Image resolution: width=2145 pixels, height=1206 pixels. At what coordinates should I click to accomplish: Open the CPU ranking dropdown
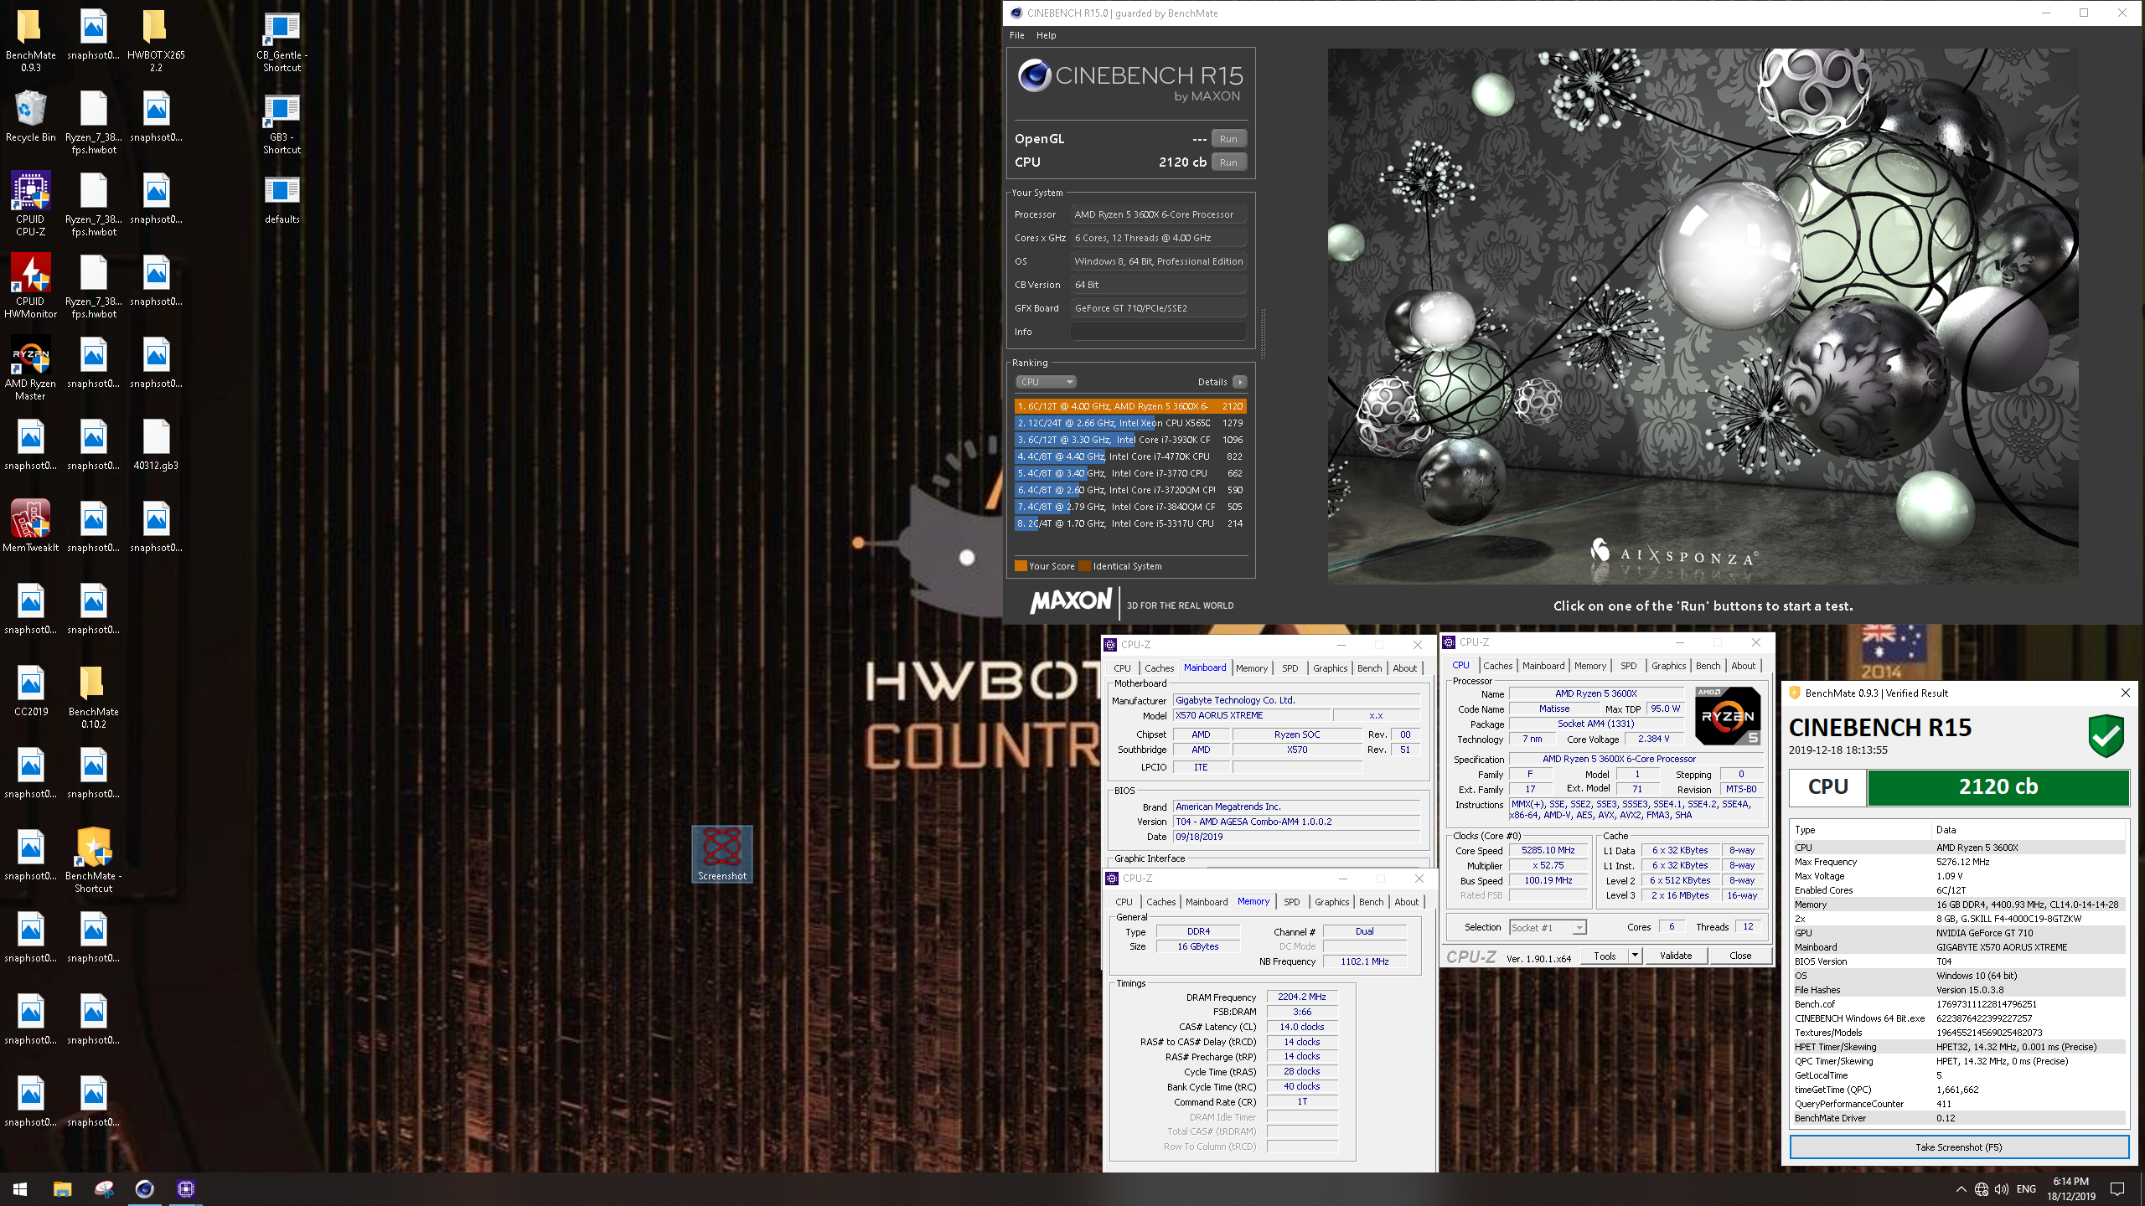[x=1047, y=382]
